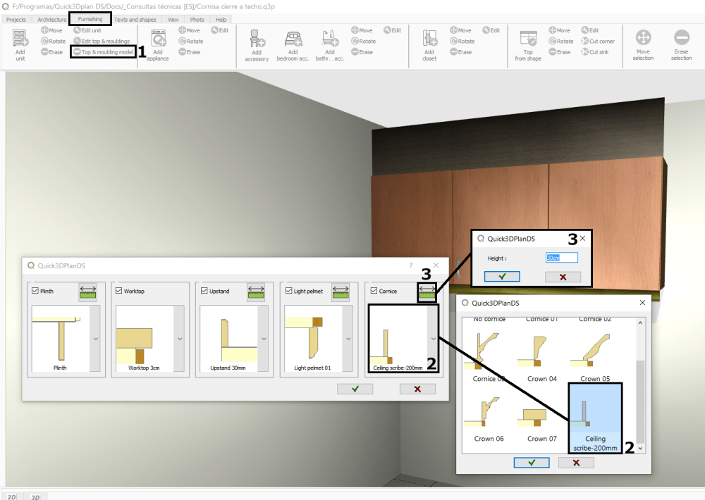
Task: Click the Erase selection icon
Action: point(682,42)
